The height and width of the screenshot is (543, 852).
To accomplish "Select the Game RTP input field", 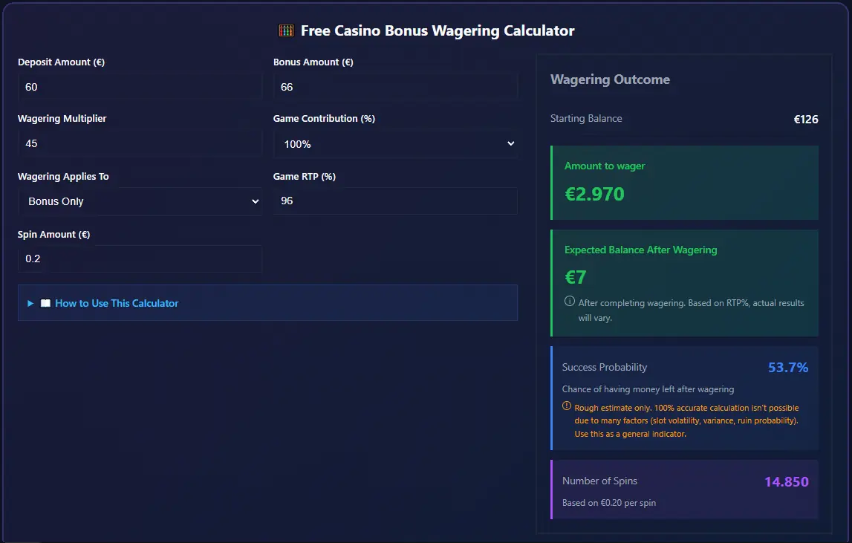I will (x=396, y=201).
